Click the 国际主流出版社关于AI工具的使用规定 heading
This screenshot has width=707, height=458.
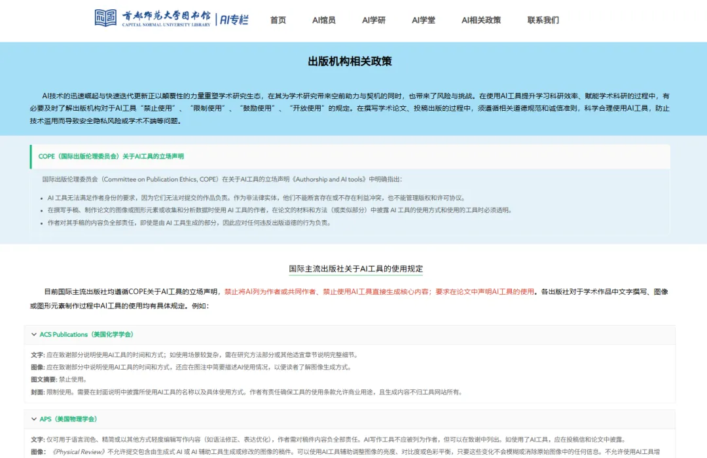355,269
